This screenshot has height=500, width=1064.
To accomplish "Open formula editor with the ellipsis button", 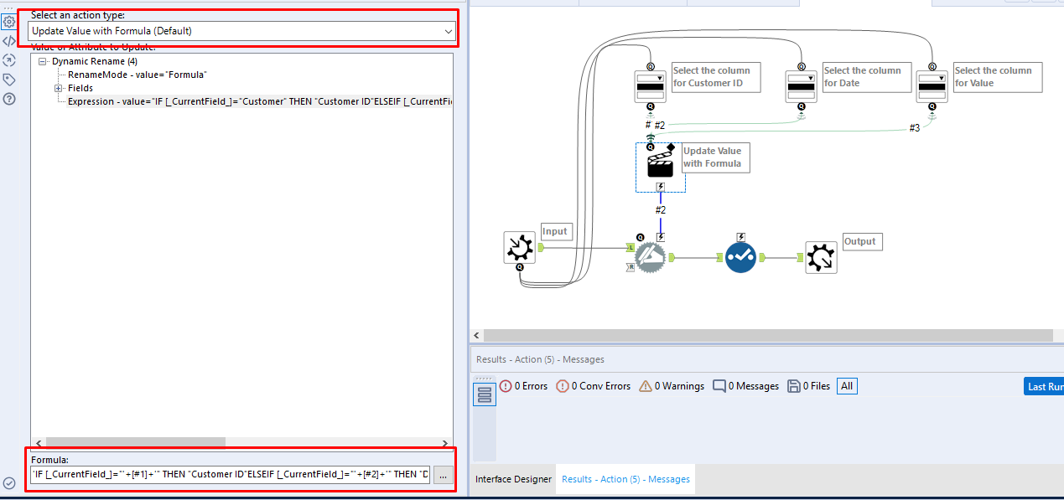I will [x=444, y=475].
